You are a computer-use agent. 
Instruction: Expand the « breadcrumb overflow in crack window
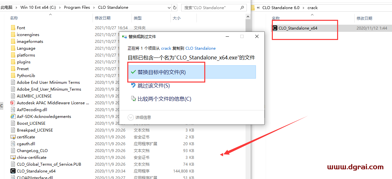pyautogui.click(x=258, y=7)
